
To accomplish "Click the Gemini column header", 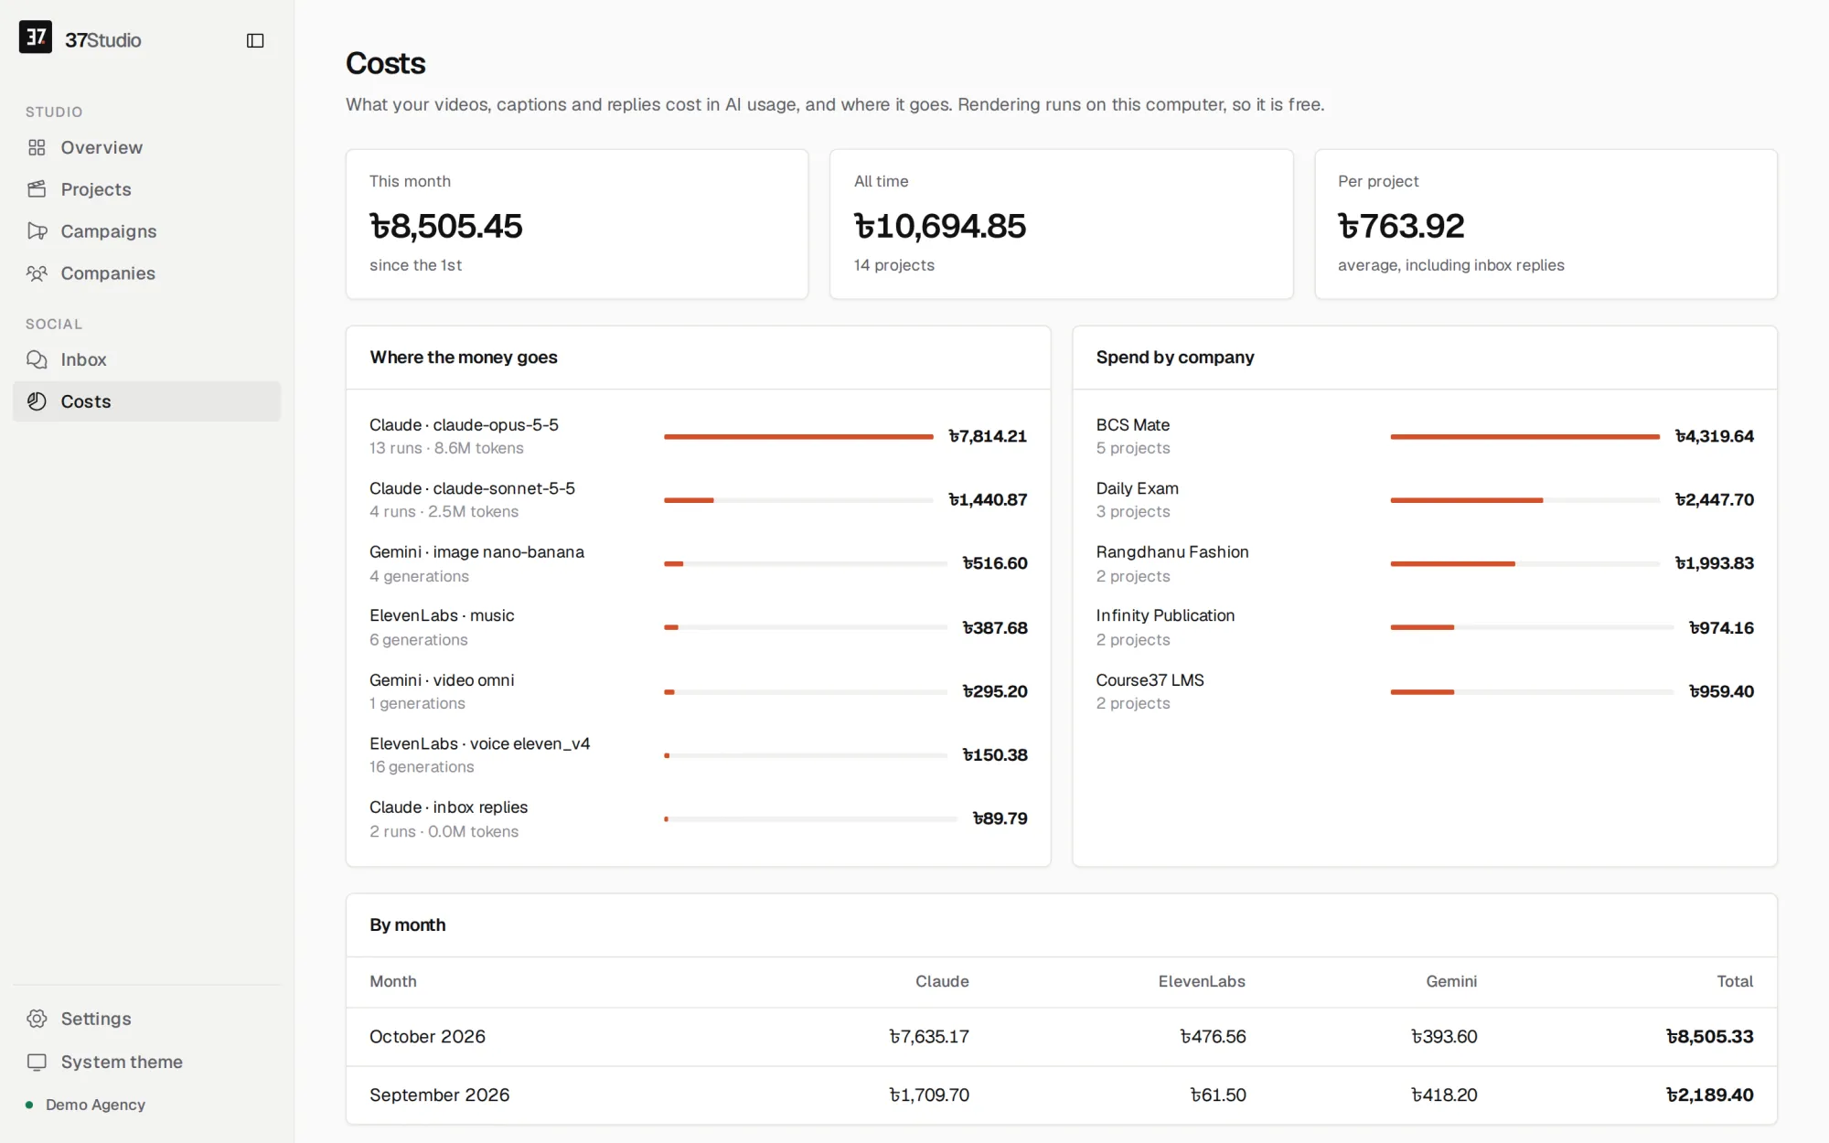I will [x=1451, y=981].
